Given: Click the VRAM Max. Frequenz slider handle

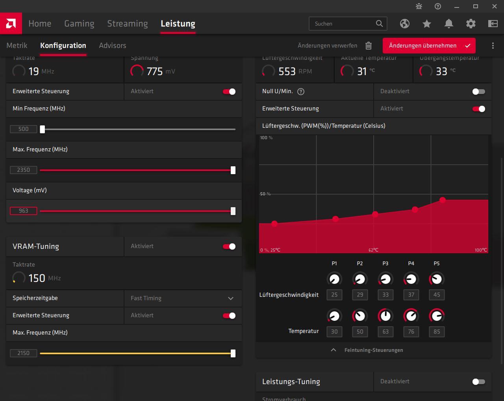Looking at the screenshot, I should coord(233,353).
